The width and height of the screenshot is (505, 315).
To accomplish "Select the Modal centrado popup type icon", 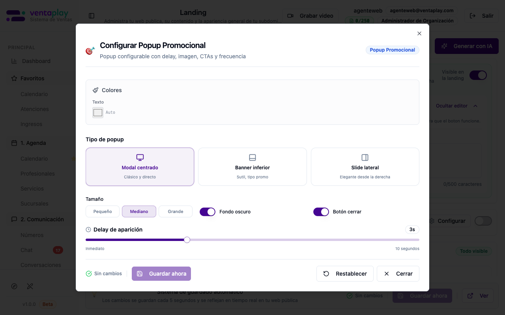I will 140,157.
